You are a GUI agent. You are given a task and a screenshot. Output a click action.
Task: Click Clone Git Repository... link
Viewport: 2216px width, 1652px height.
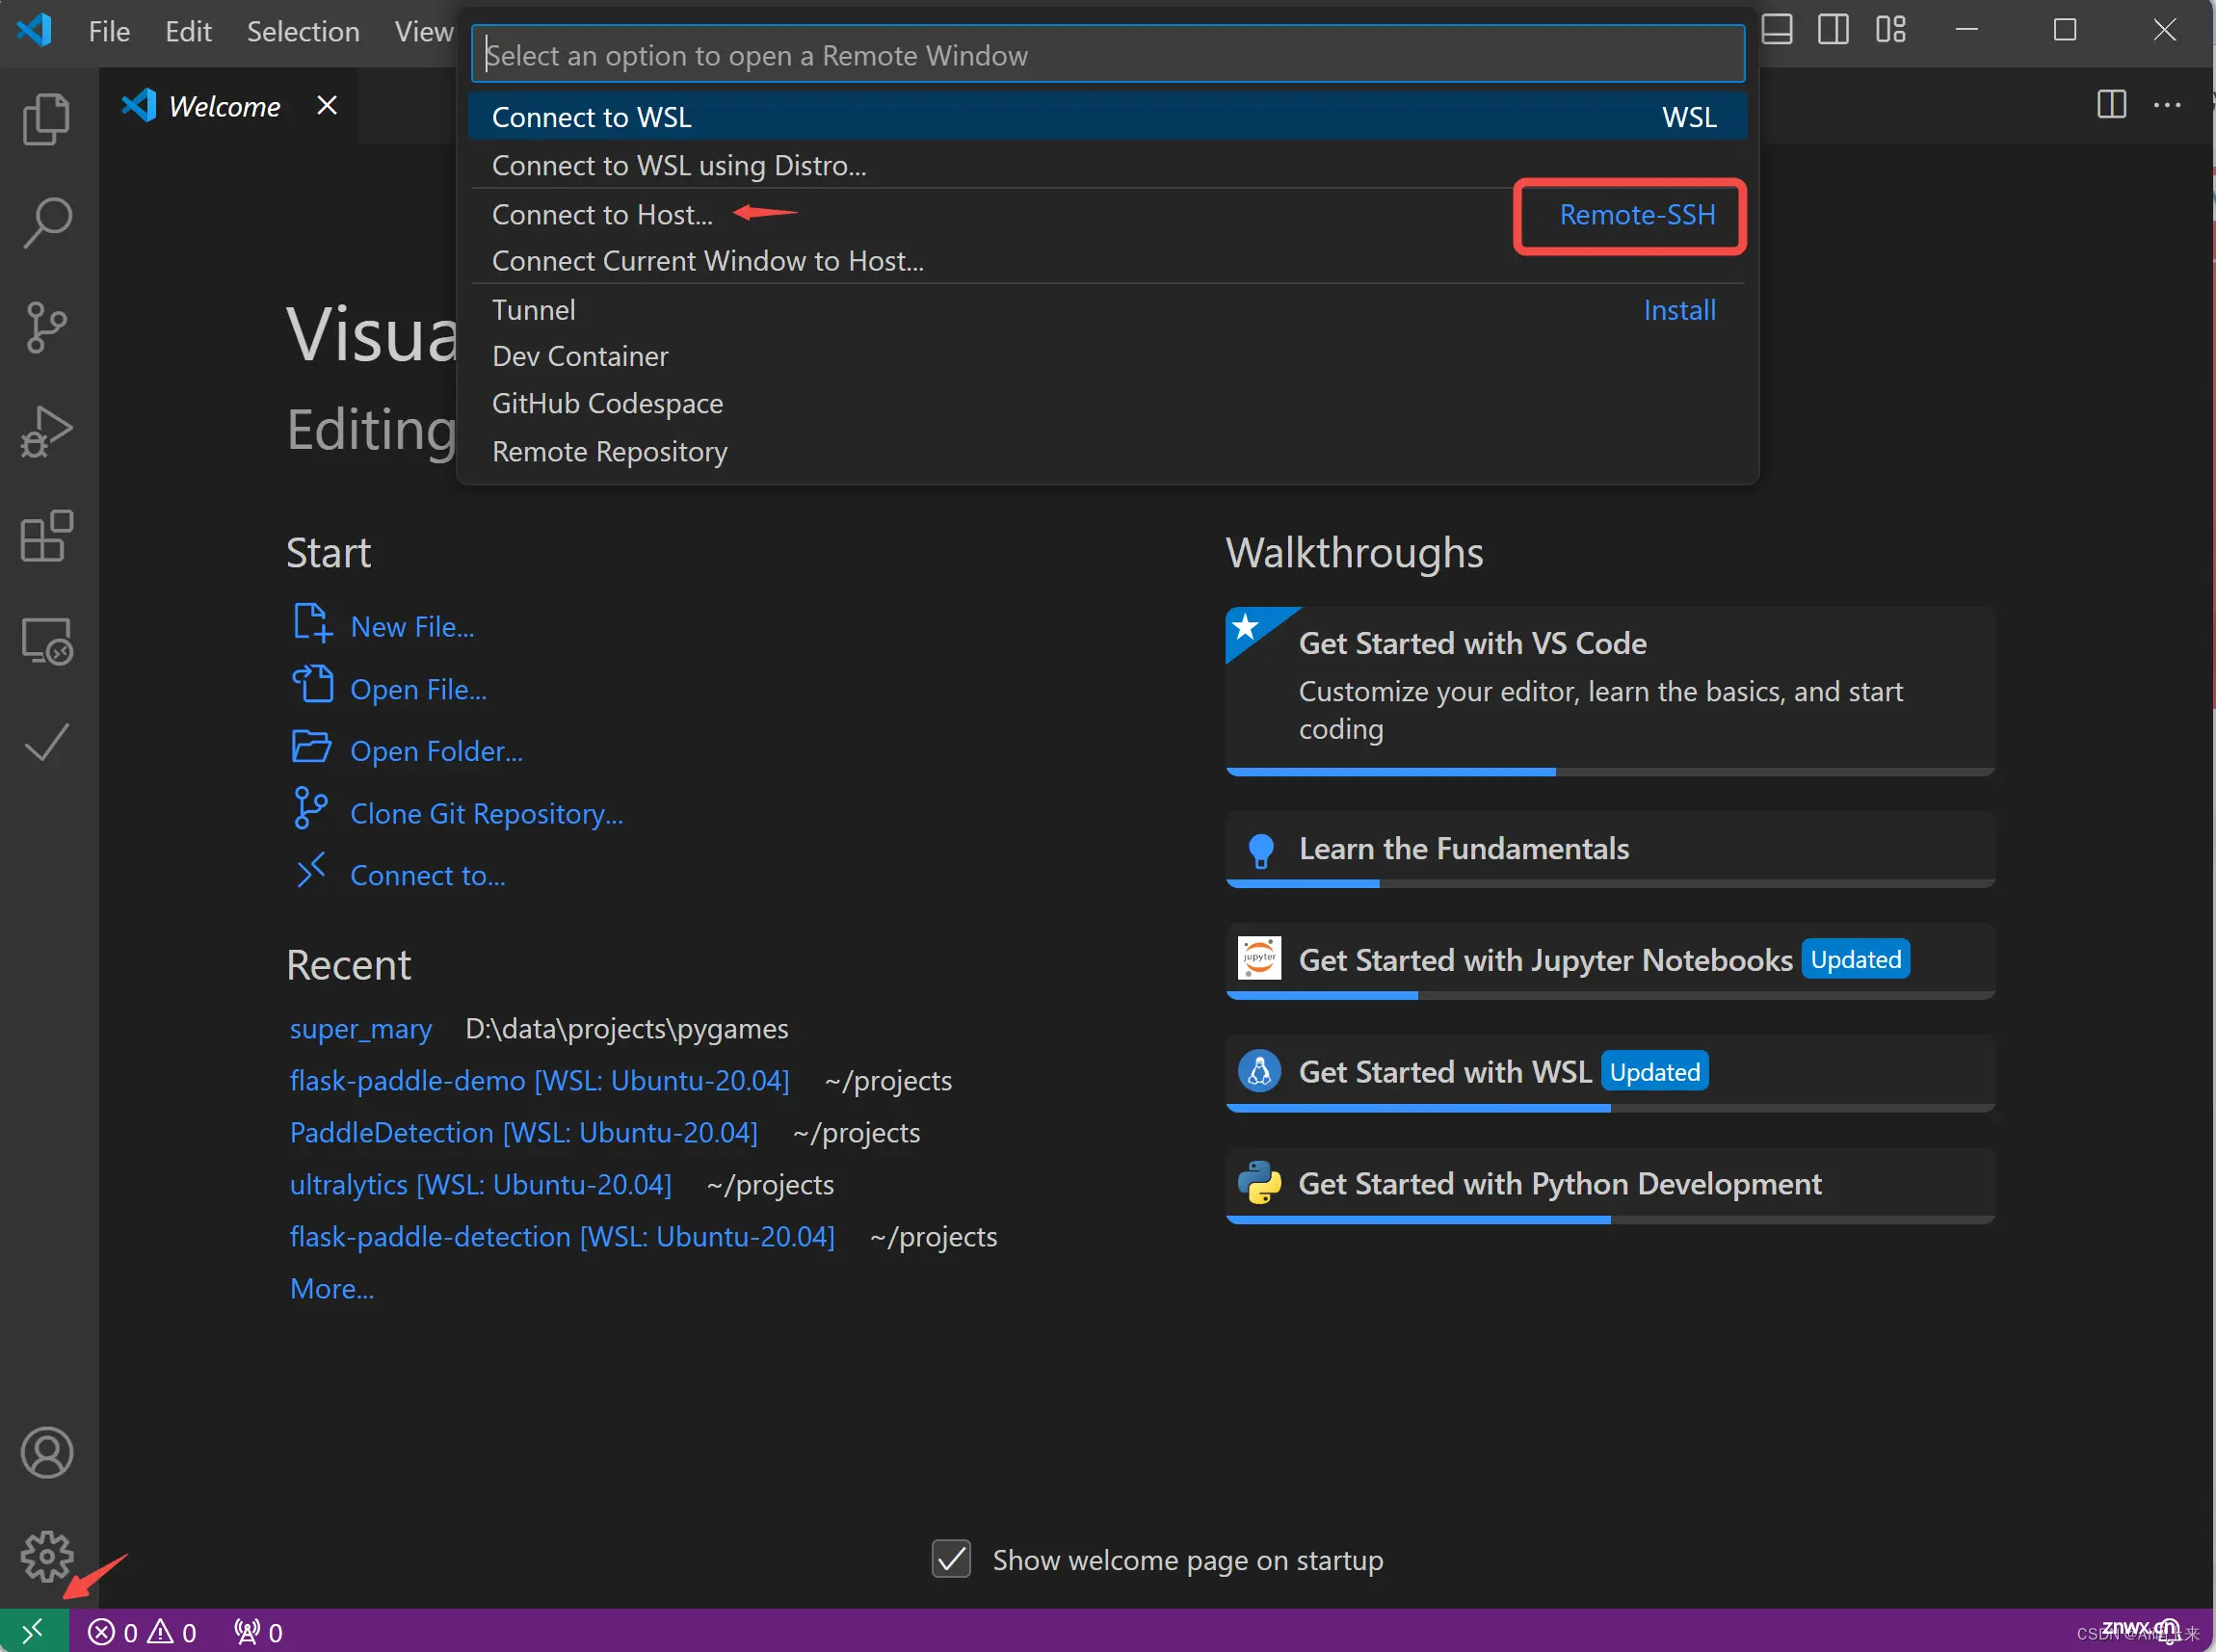pos(486,813)
